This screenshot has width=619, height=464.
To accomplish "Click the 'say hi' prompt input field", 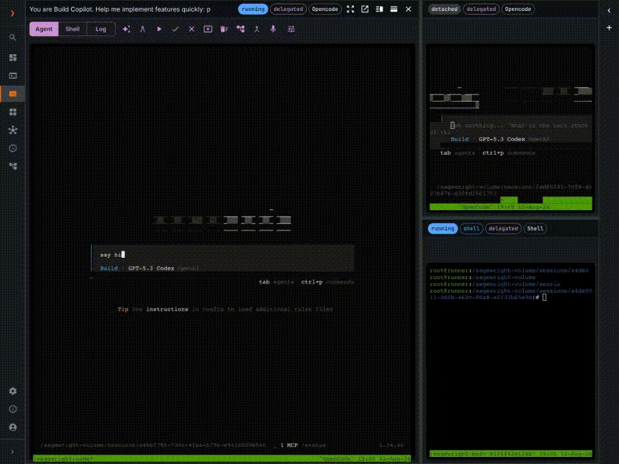I will tap(223, 255).
